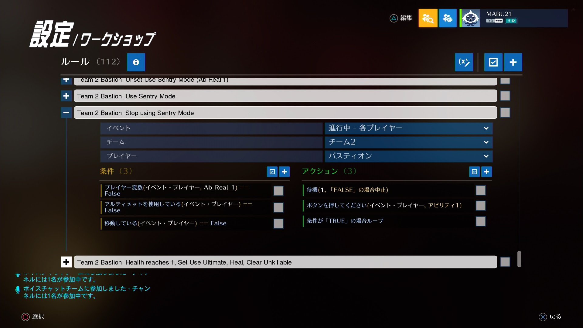Open the プレイヤー dropdown set to バスティオン
Screen dimensions: 583x328
(408, 156)
